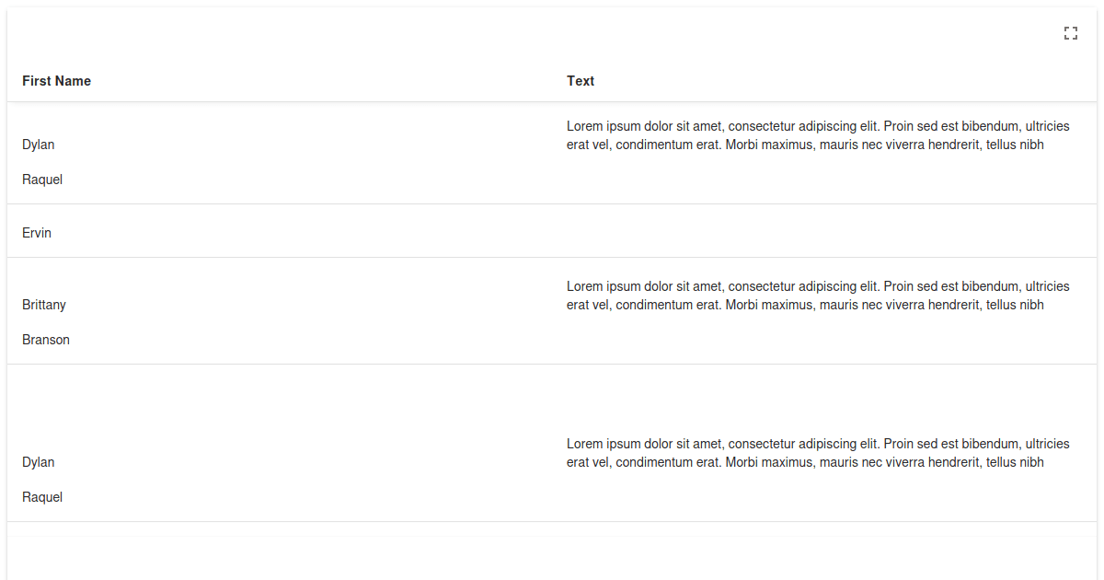Viewport: 1104px width, 580px height.
Task: Click the Branson name cell
Action: (x=46, y=340)
